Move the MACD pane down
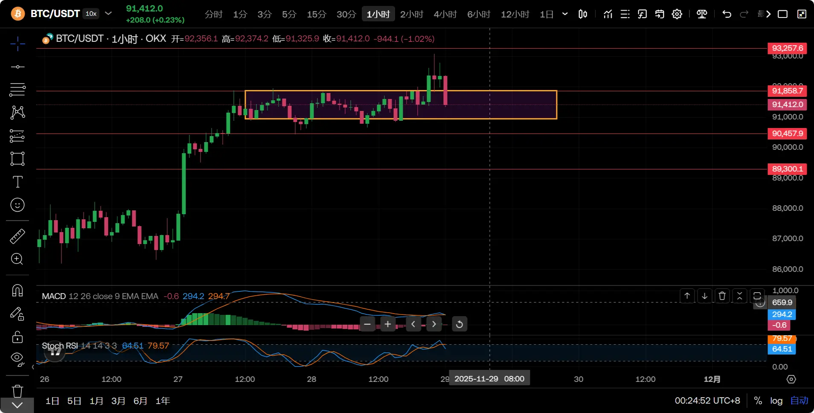Viewport: 814px width, 413px height. [x=704, y=296]
